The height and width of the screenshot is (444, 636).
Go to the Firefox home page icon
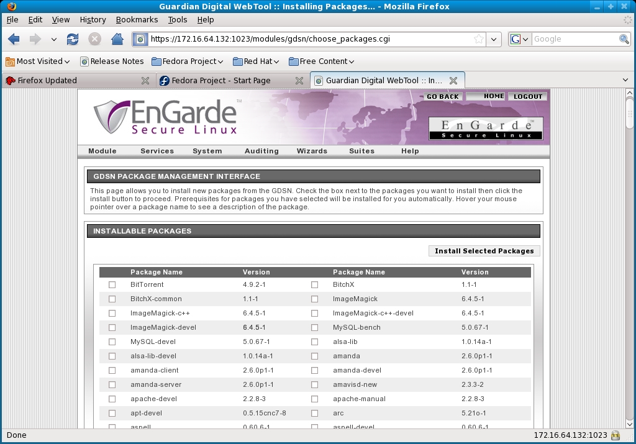(117, 39)
